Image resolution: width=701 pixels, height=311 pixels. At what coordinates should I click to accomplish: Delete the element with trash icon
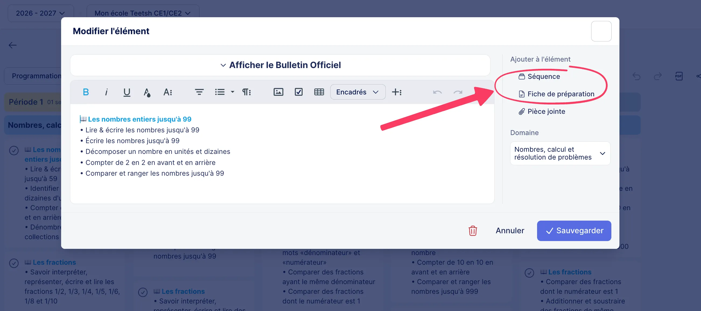point(473,231)
